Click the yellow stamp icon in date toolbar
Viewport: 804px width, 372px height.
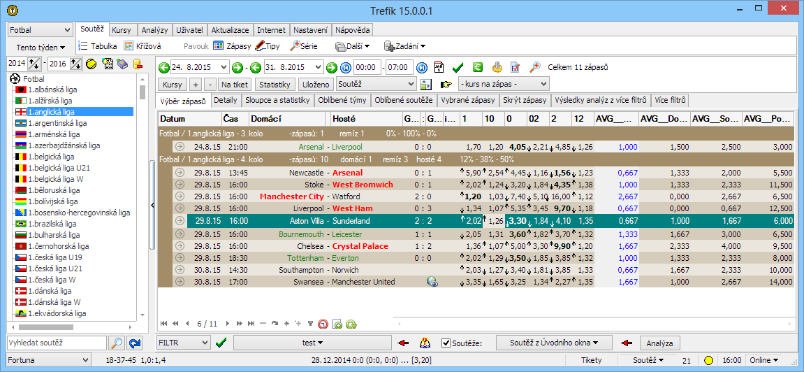click(497, 67)
